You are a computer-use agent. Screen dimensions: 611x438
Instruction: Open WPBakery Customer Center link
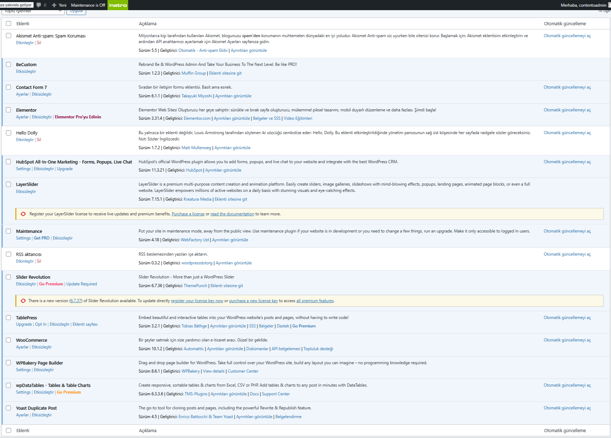243,371
